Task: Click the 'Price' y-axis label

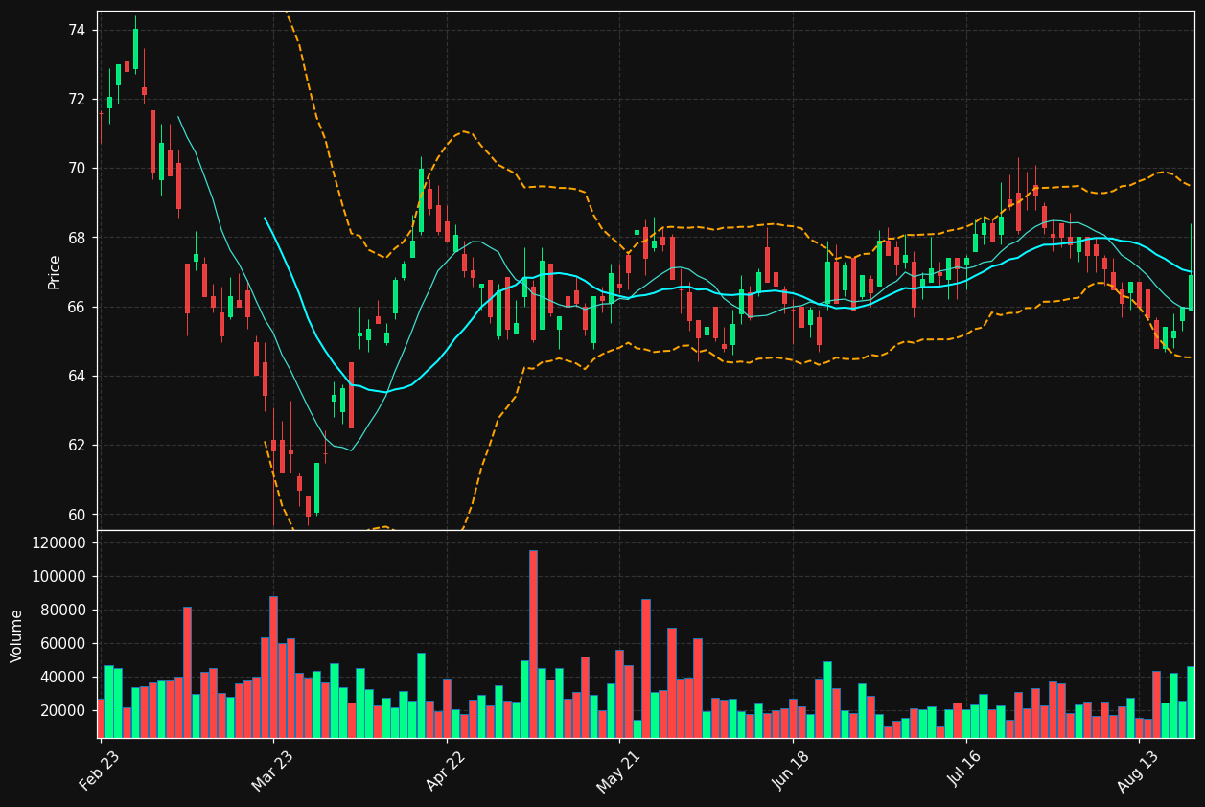Action: point(55,271)
